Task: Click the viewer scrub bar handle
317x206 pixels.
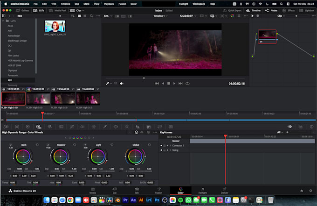Action: point(144,78)
